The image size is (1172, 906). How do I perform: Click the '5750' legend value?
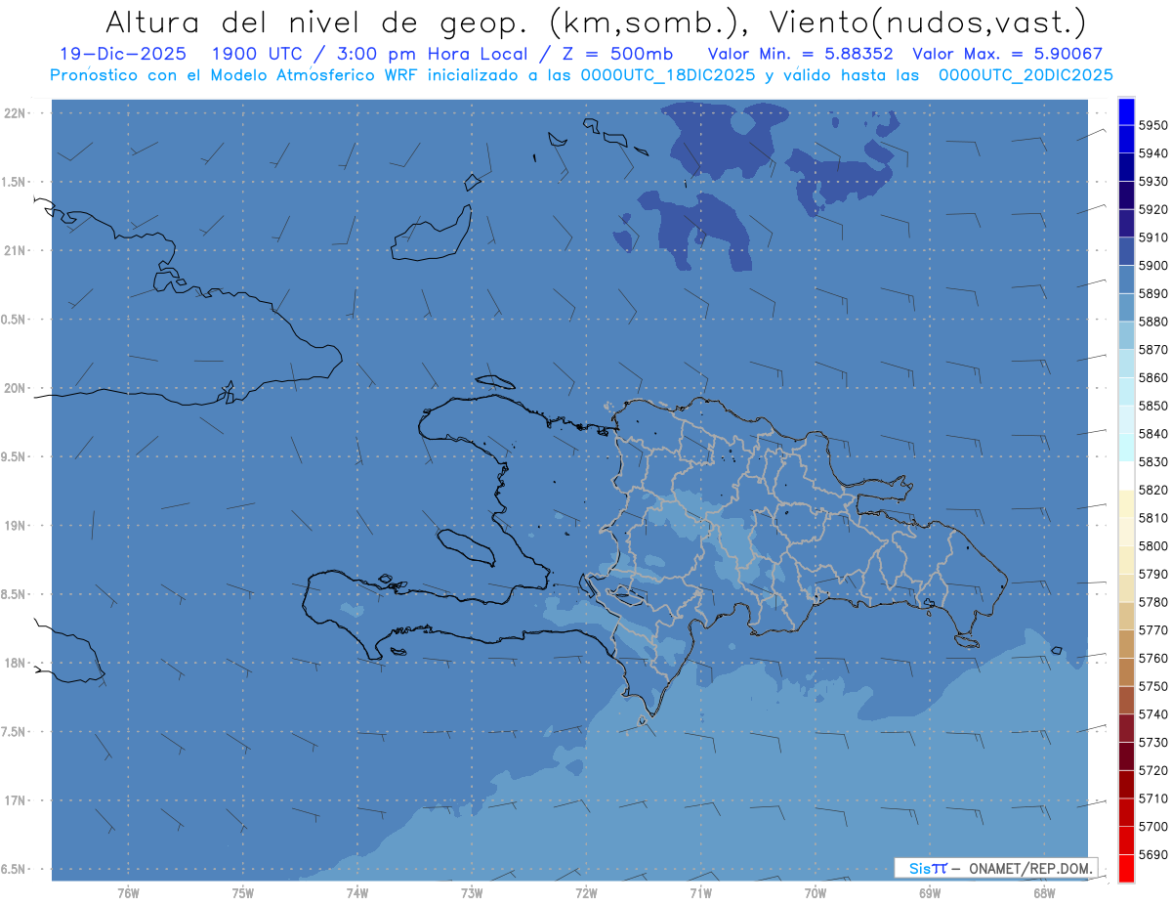click(1152, 686)
